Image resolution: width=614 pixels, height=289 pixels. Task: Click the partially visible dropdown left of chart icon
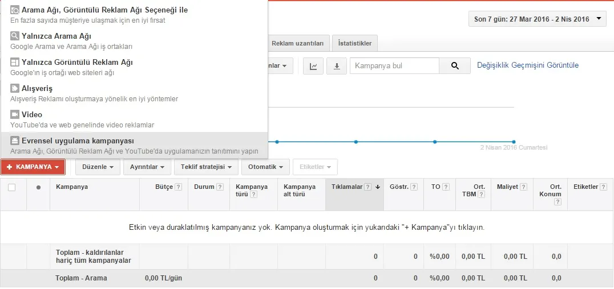pyautogui.click(x=280, y=66)
